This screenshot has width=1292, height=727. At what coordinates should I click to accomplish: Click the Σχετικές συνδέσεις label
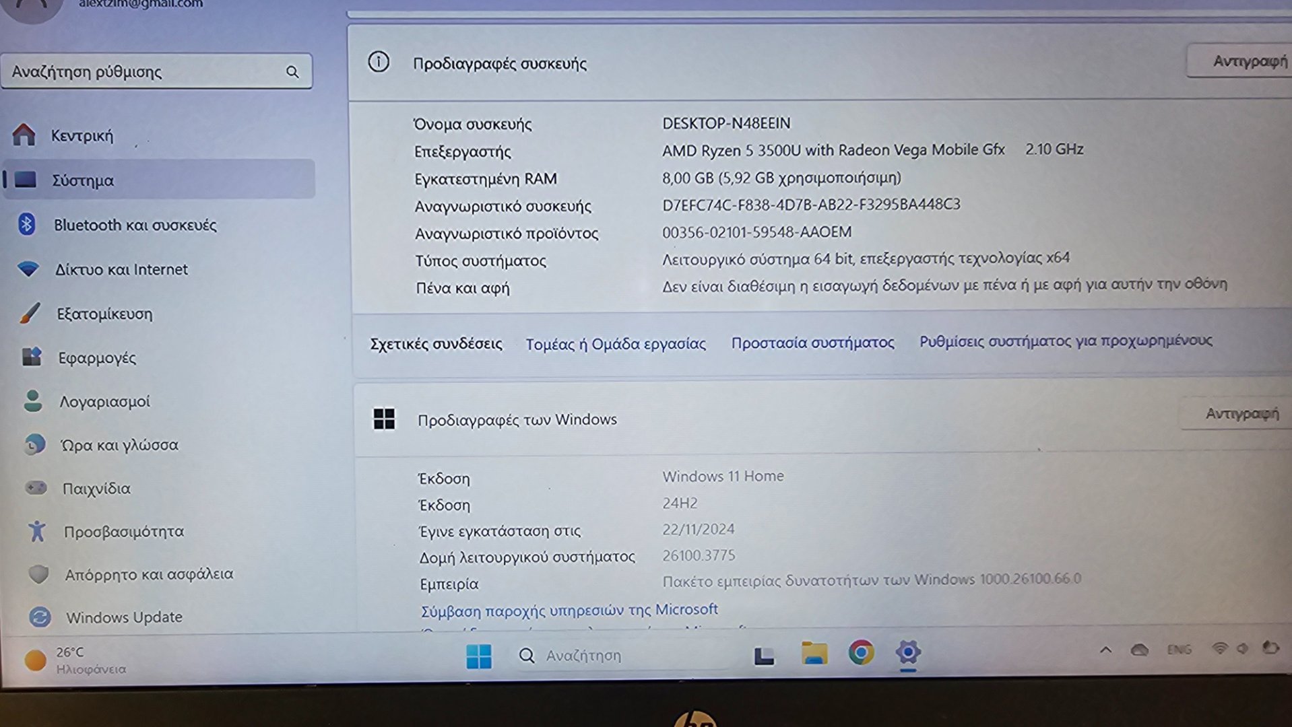[436, 344]
